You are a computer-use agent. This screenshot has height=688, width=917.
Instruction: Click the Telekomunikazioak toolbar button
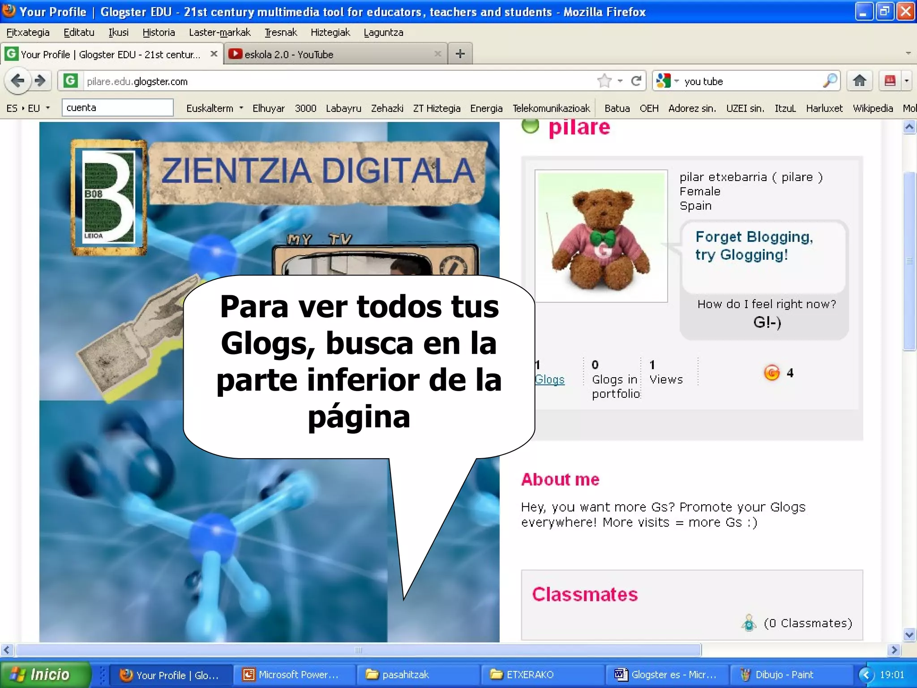pyautogui.click(x=551, y=108)
